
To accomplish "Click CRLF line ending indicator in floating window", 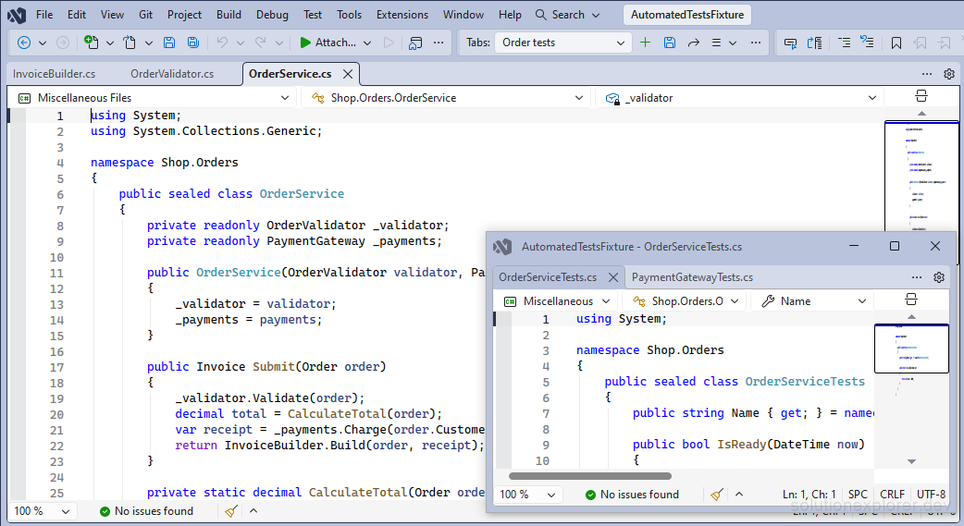I will coord(892,494).
